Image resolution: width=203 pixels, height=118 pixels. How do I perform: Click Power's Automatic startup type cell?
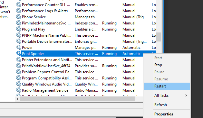point(131,48)
